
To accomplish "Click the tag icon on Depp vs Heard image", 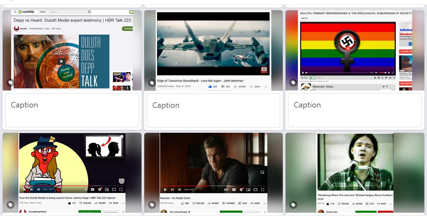I will pyautogui.click(x=11, y=83).
